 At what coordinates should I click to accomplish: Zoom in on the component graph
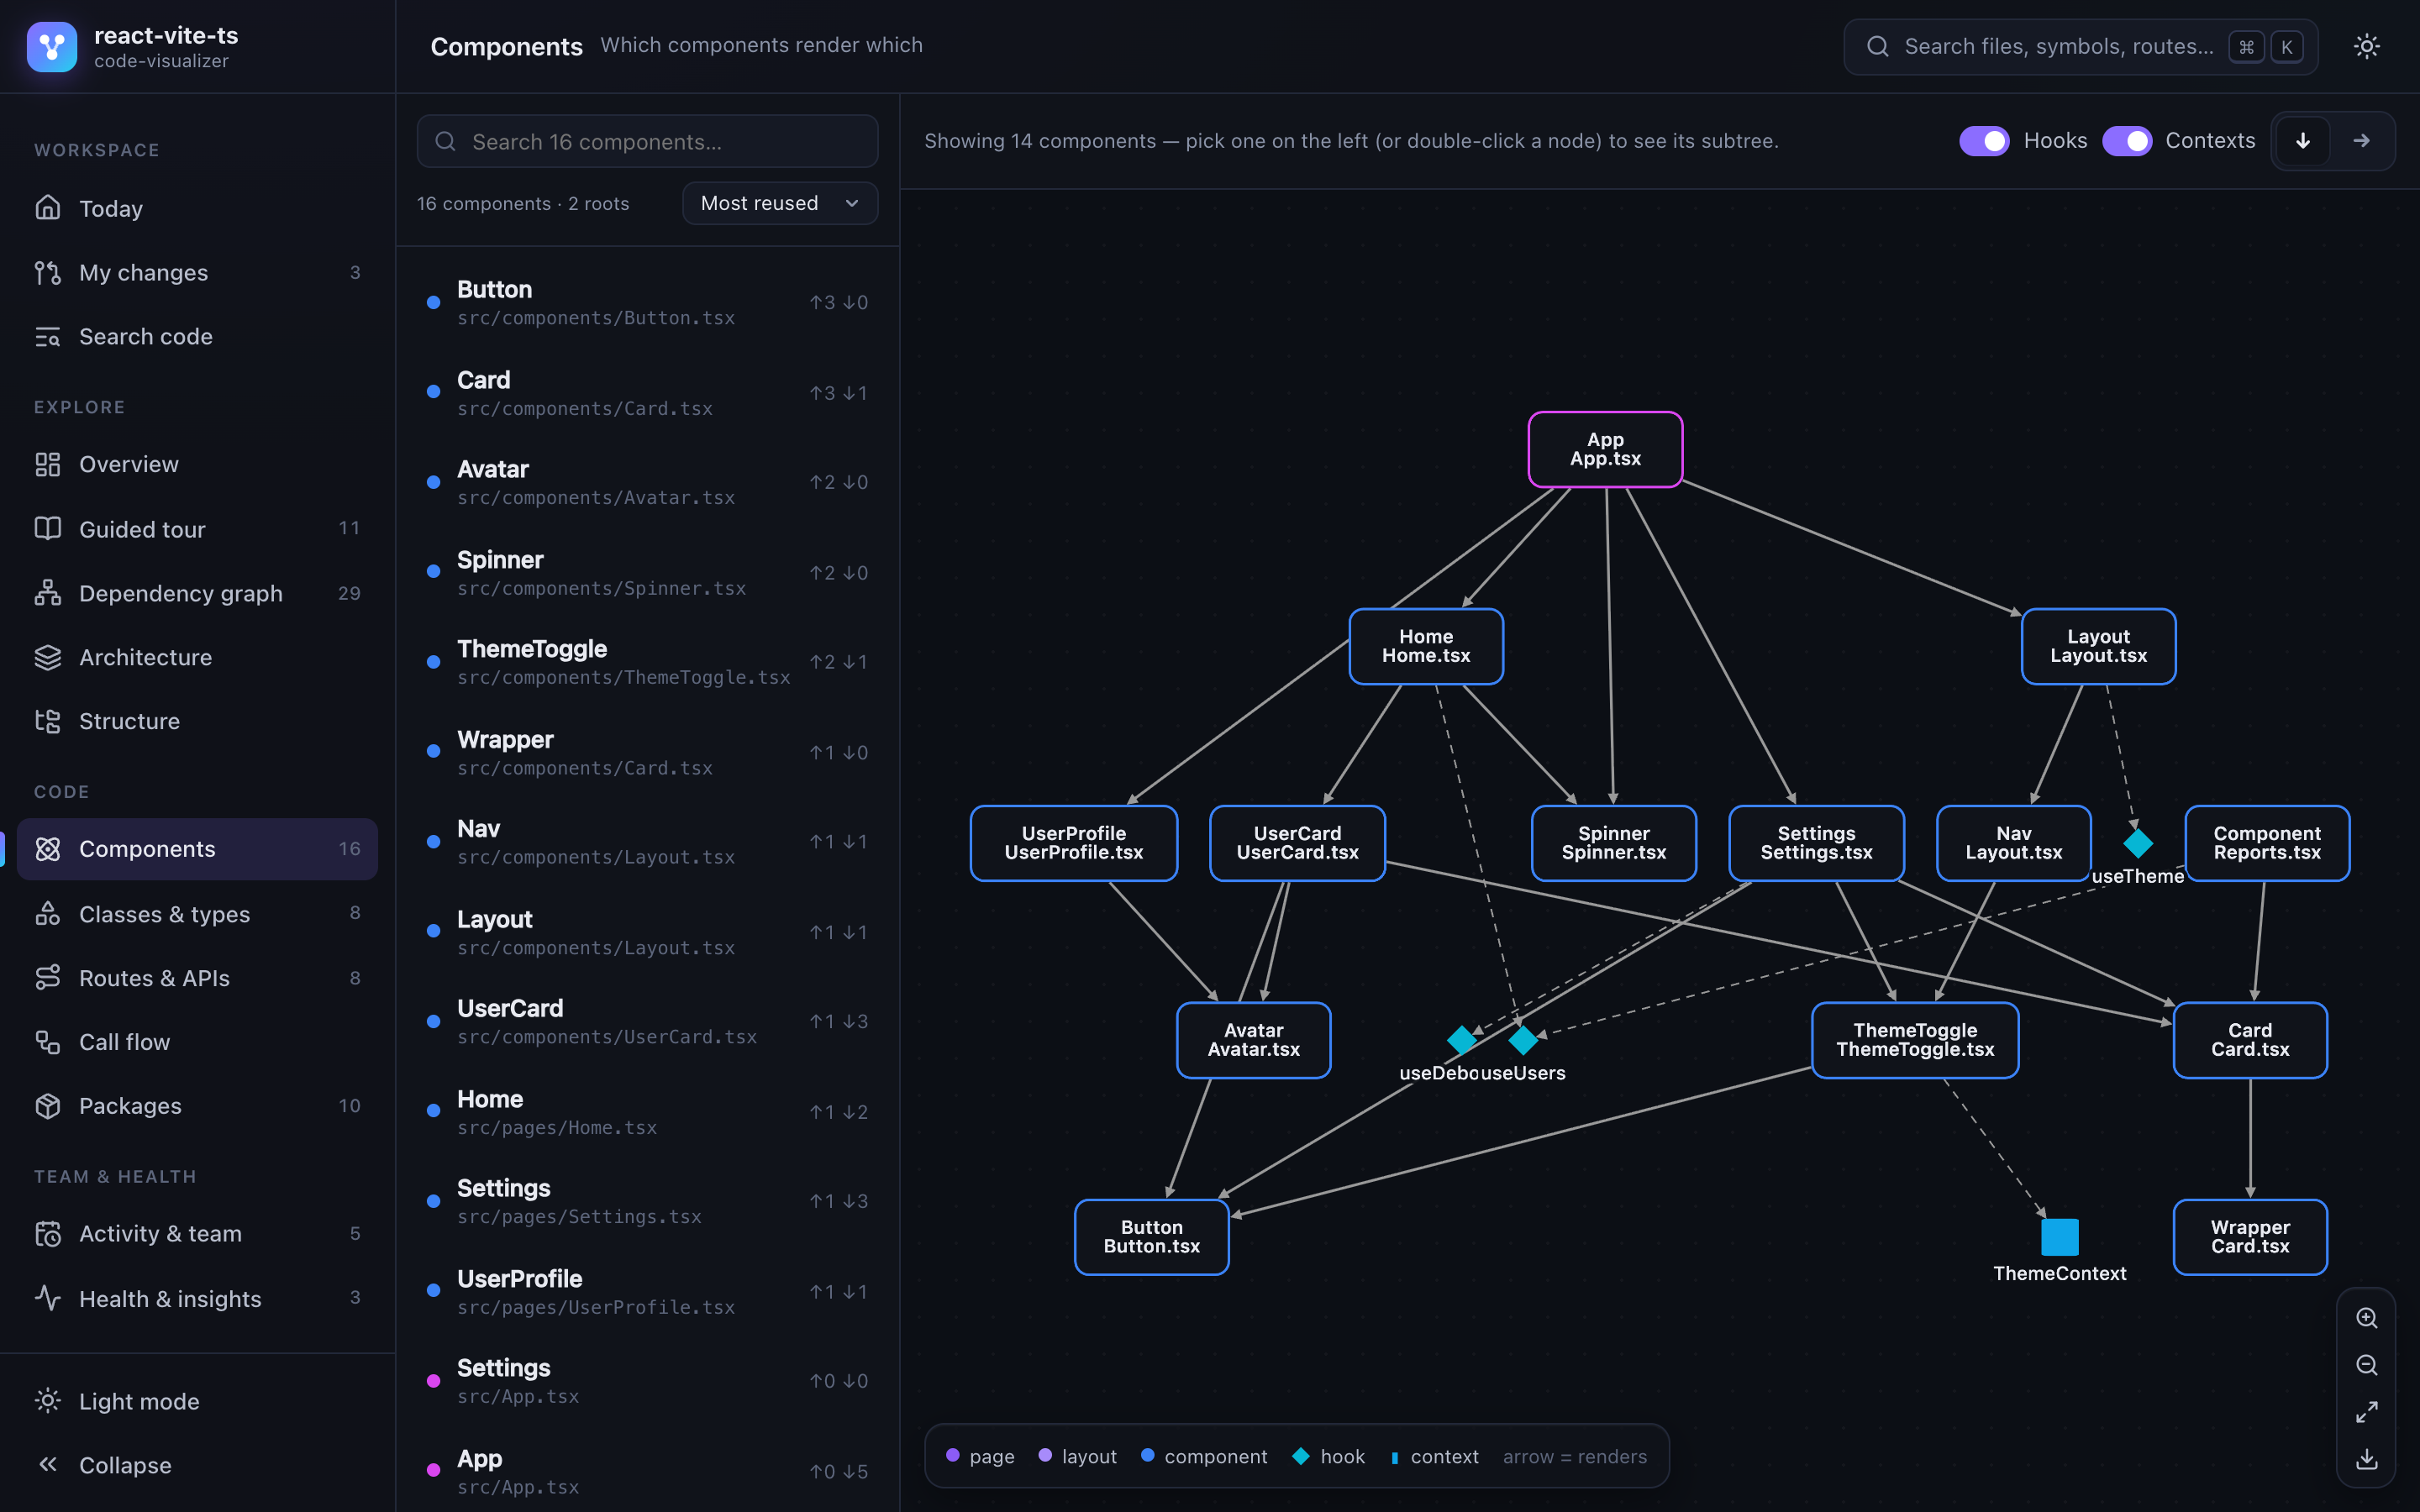(2366, 1318)
